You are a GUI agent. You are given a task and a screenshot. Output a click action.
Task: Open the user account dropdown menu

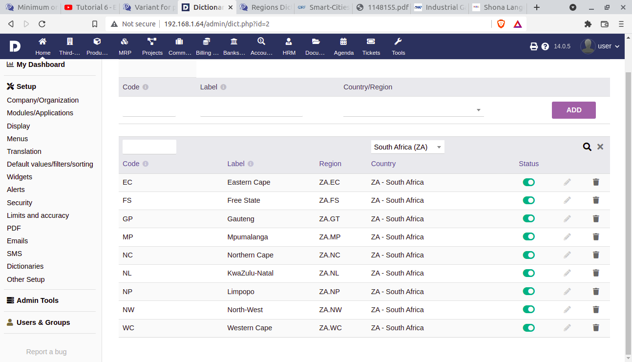[600, 46]
